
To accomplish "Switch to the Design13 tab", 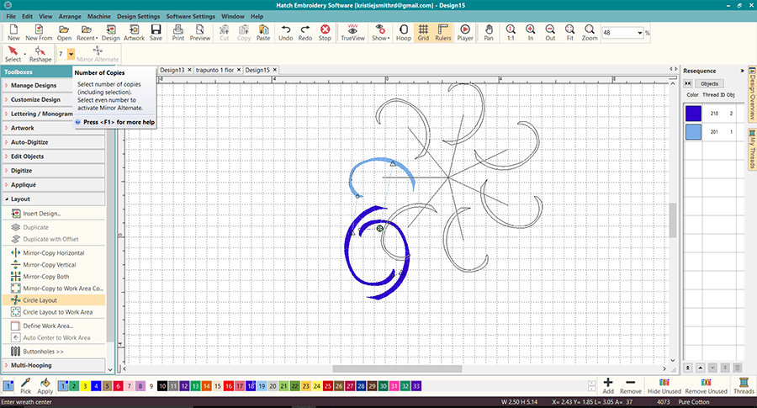I will tap(173, 70).
